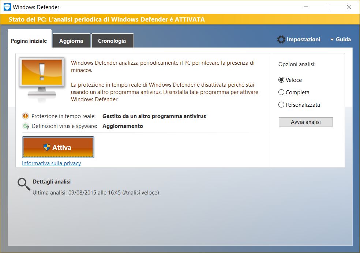Screen dimensions: 360x253
Task: Open the Cronologia tab
Action: (113, 41)
